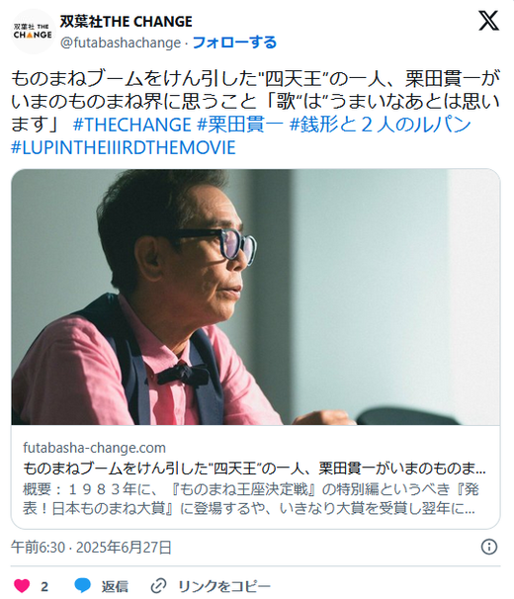Click the X logo icon
The height and width of the screenshot is (599, 514).
(488, 21)
